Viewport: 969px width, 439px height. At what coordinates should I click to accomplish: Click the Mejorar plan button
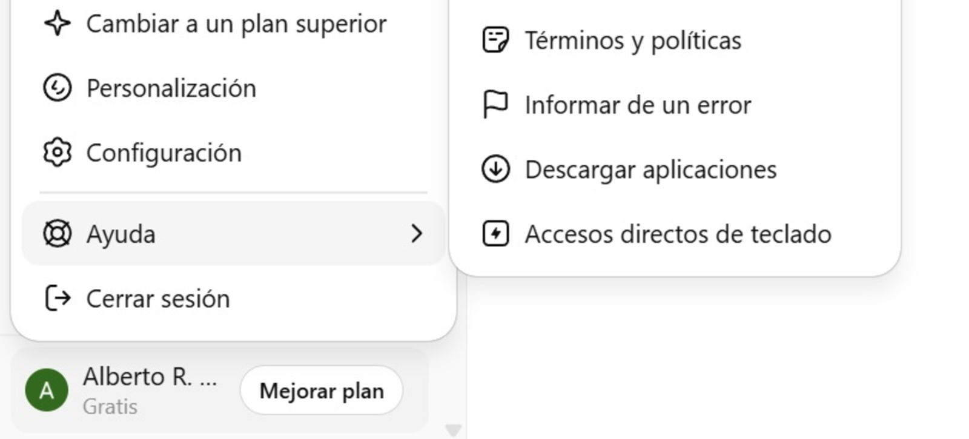tap(322, 391)
